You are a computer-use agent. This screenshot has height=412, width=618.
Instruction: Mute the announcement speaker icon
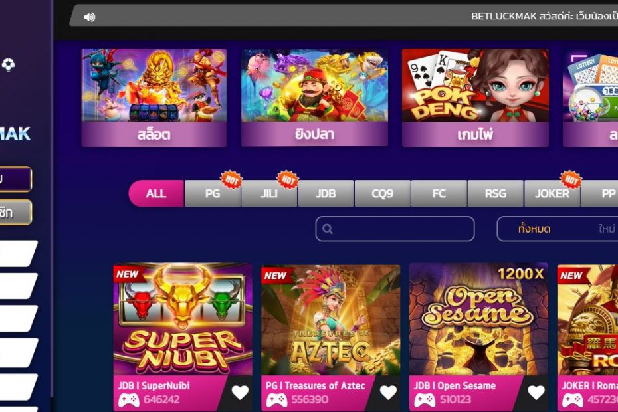click(x=90, y=17)
